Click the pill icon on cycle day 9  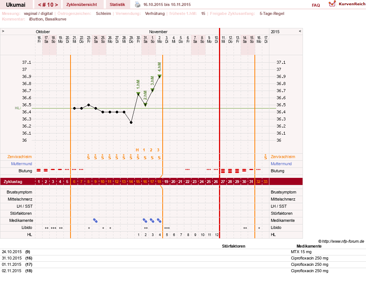[95, 220]
